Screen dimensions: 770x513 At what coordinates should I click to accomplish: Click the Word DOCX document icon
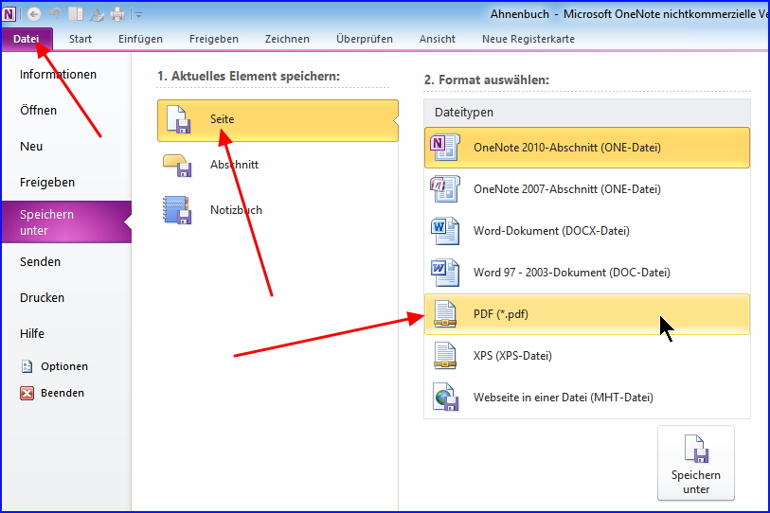click(x=445, y=231)
